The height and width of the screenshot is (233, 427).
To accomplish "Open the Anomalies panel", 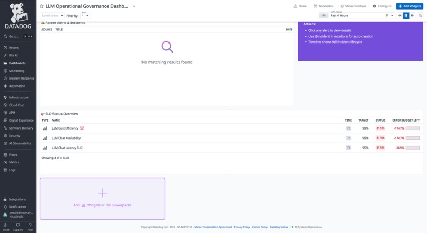I will (323, 6).
